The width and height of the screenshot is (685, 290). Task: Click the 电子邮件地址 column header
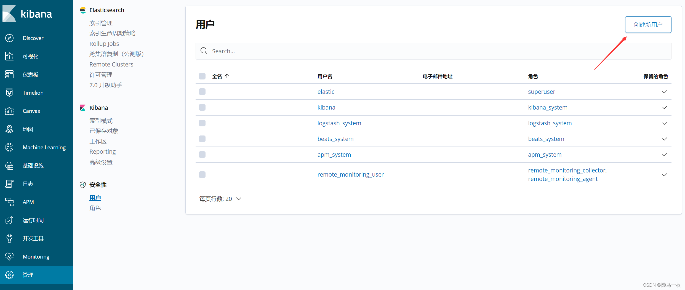(x=438, y=76)
